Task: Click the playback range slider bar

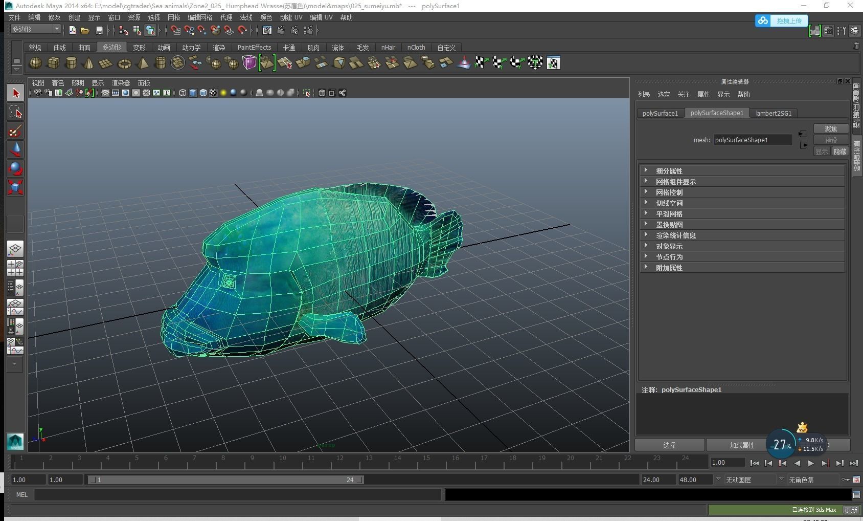Action: [x=225, y=480]
